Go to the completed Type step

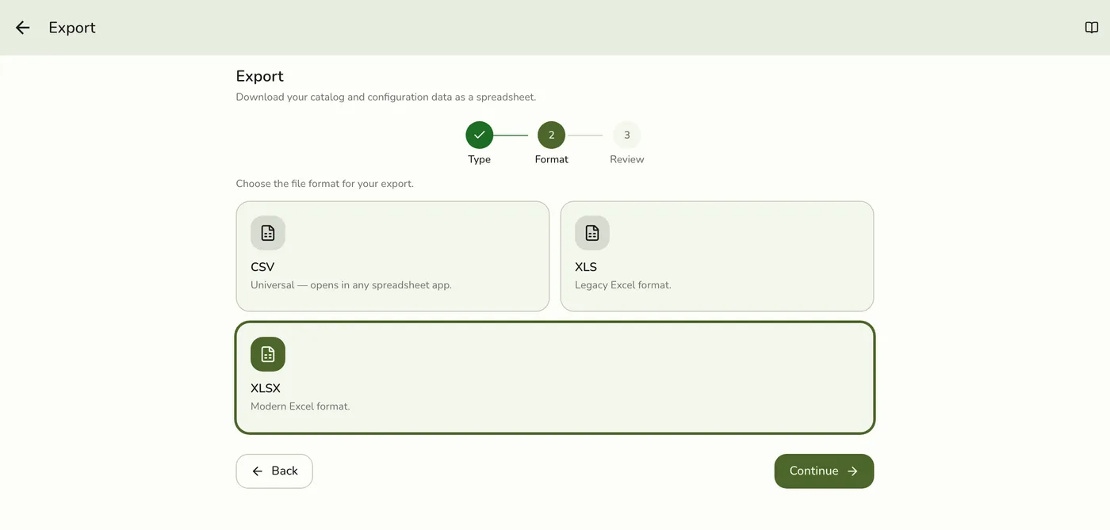[x=480, y=135]
